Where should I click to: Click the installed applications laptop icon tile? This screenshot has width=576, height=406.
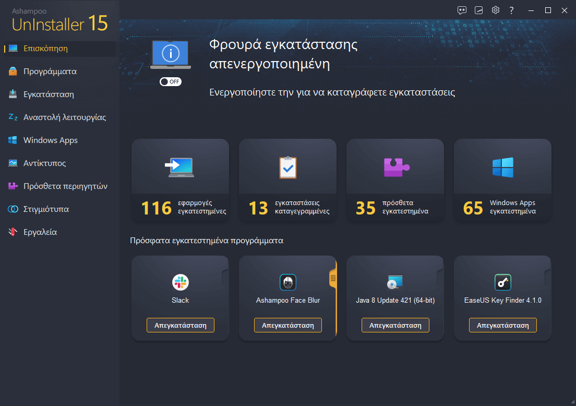(x=179, y=167)
